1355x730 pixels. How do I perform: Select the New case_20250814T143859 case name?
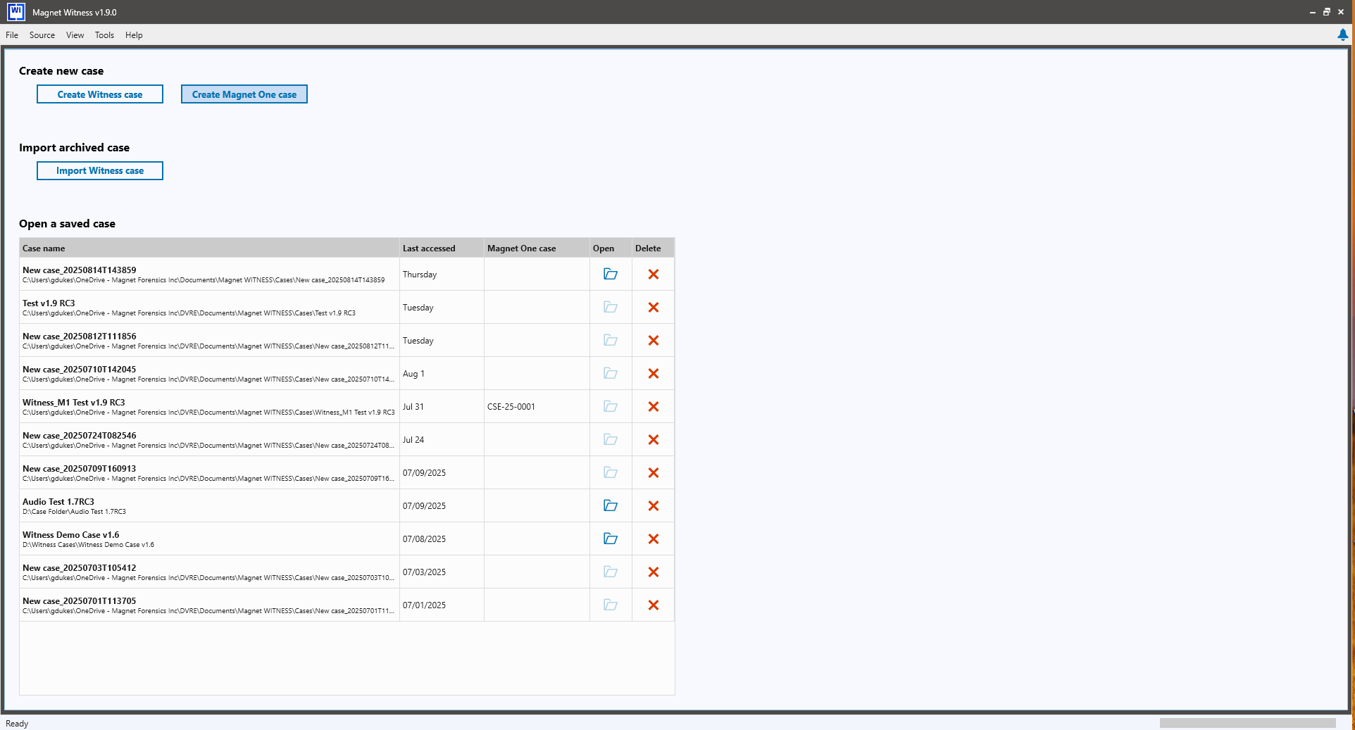(80, 270)
